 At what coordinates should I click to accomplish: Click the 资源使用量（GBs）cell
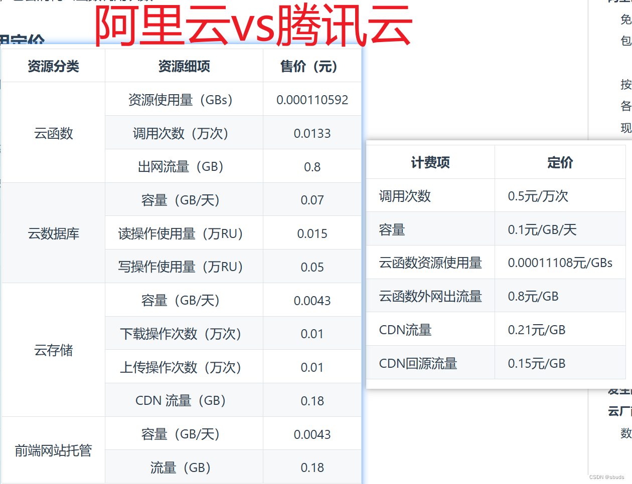184,100
